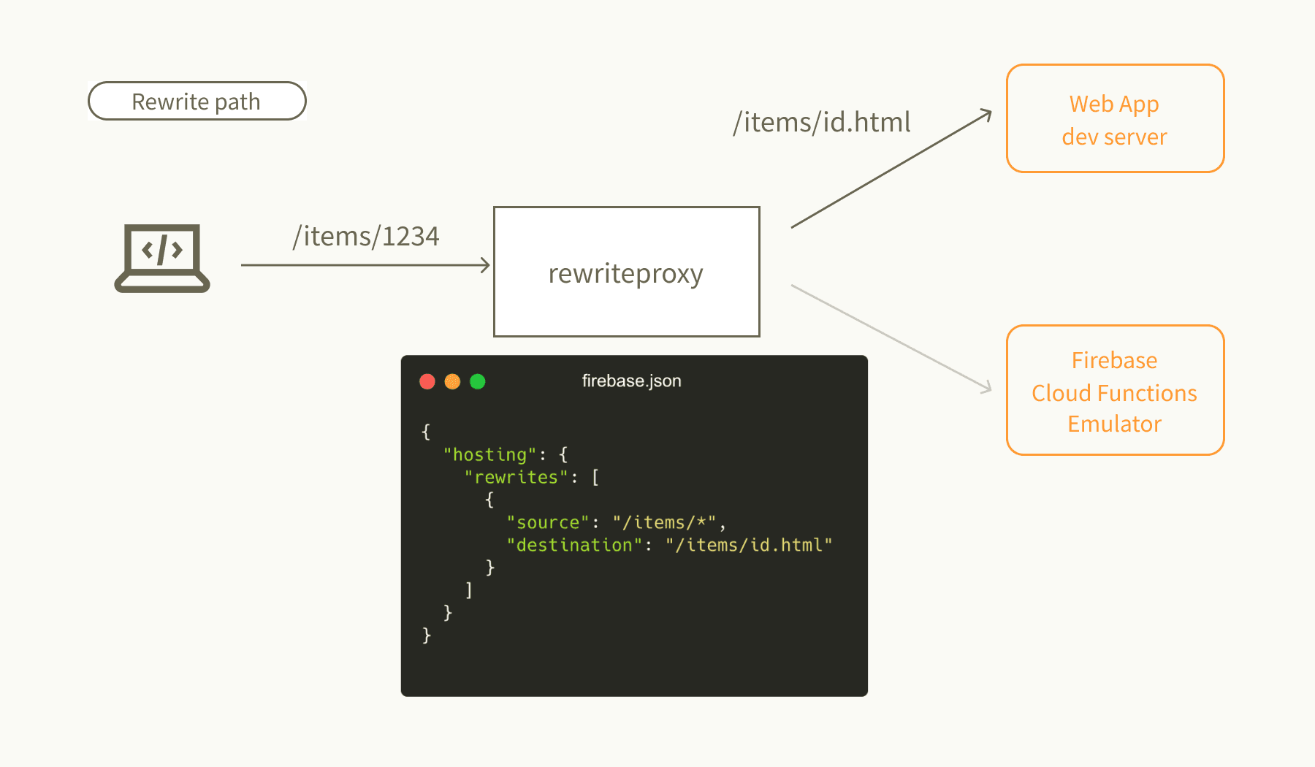Click the "/items/id.html" value in code
Screen dimensions: 1315x767
click(749, 545)
